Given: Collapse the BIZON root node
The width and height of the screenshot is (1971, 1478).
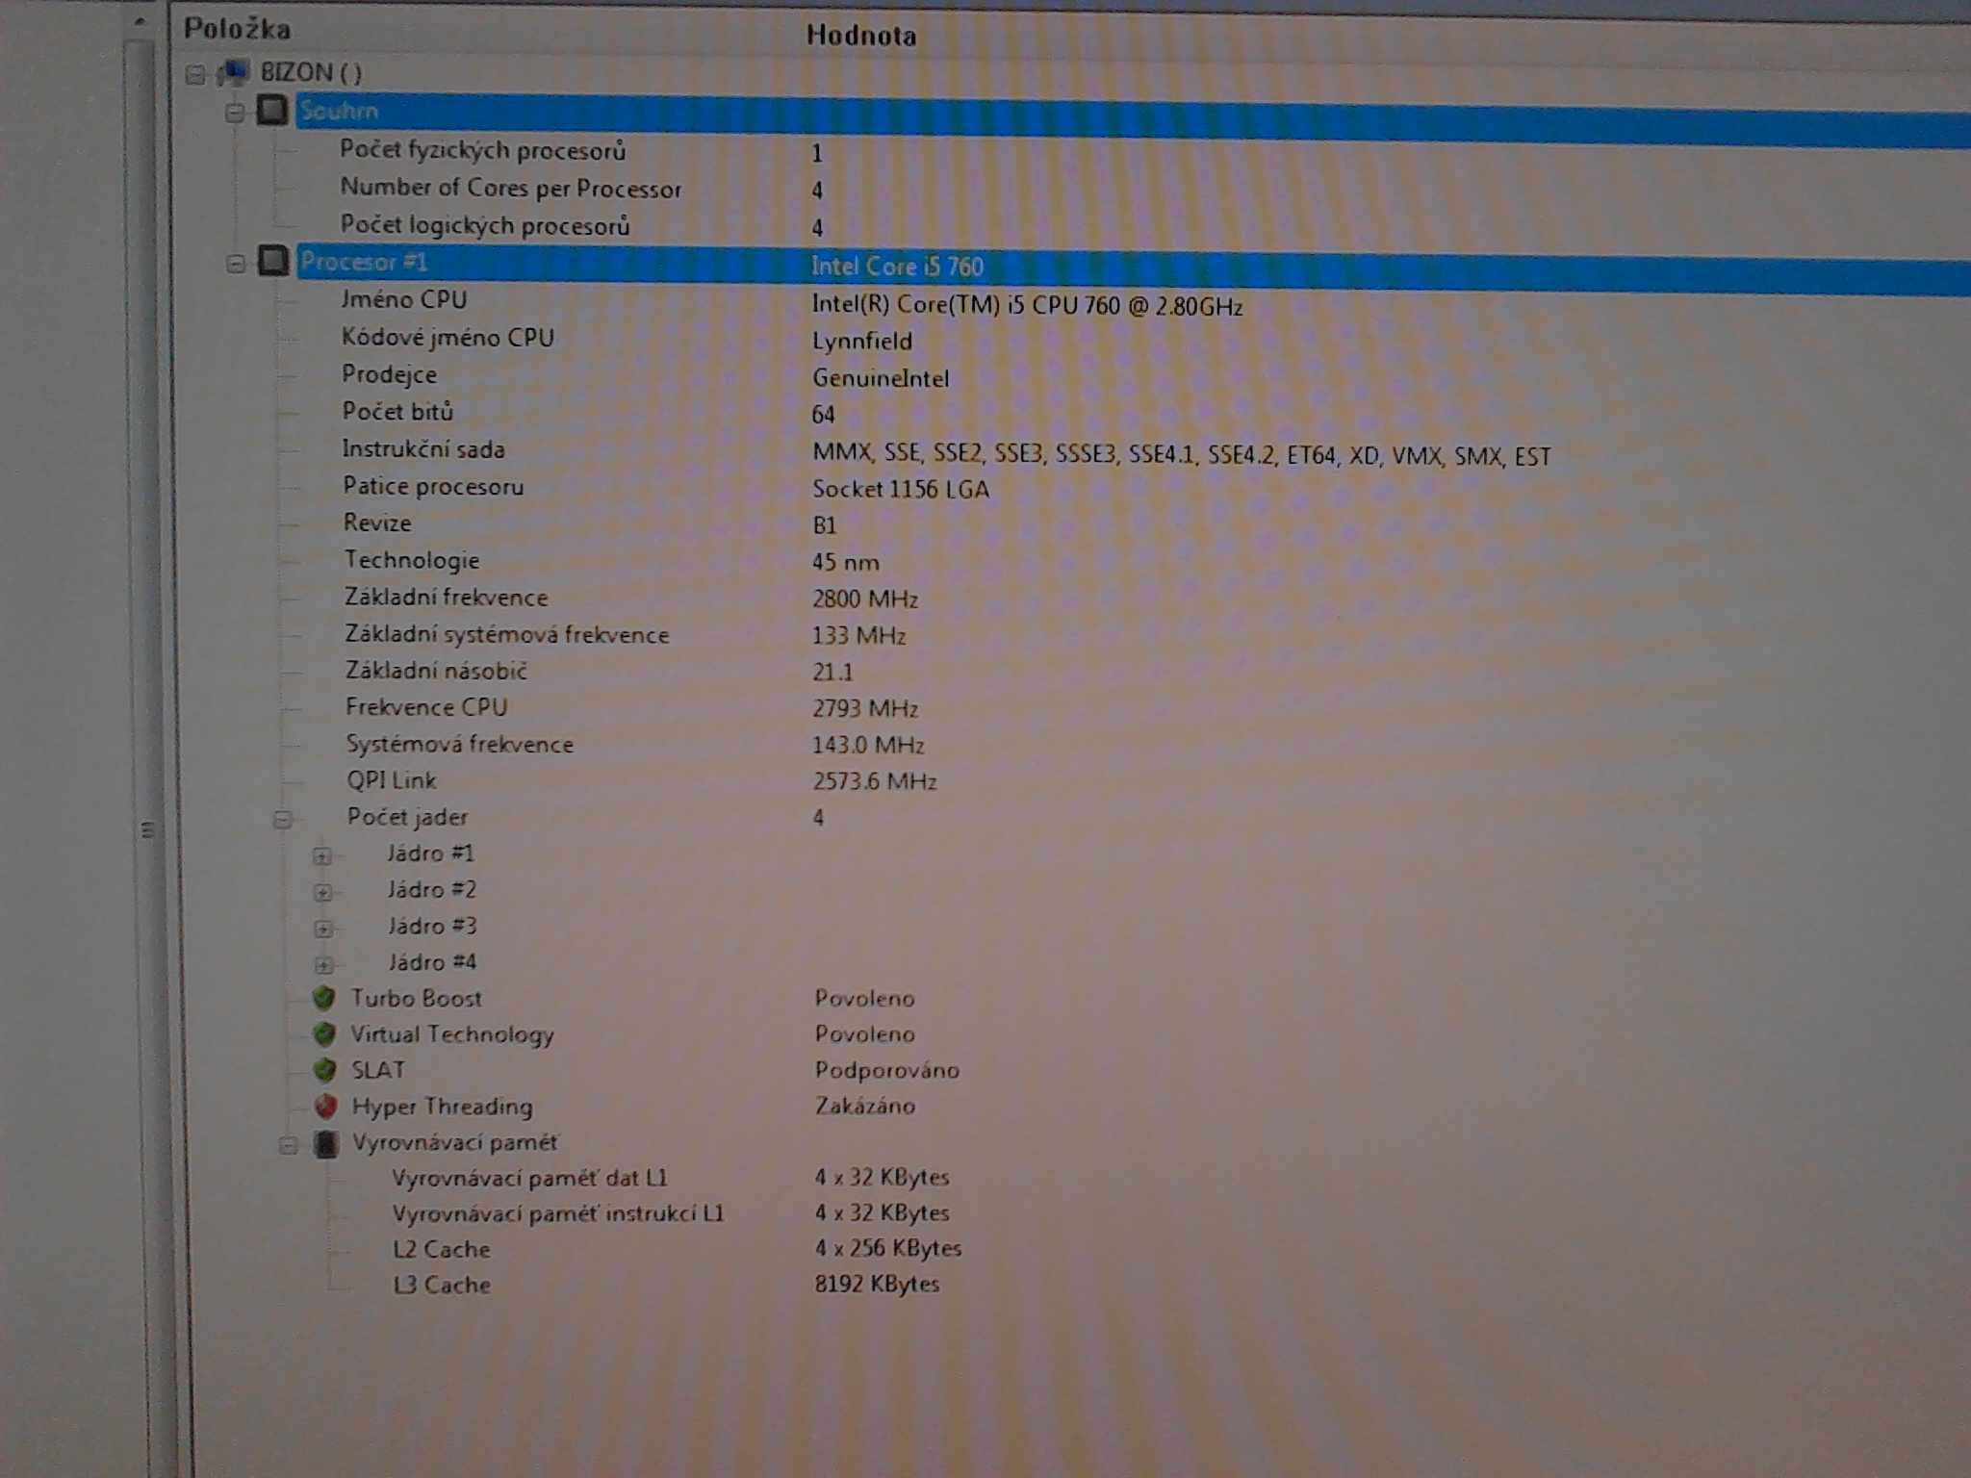Looking at the screenshot, I should click(194, 74).
